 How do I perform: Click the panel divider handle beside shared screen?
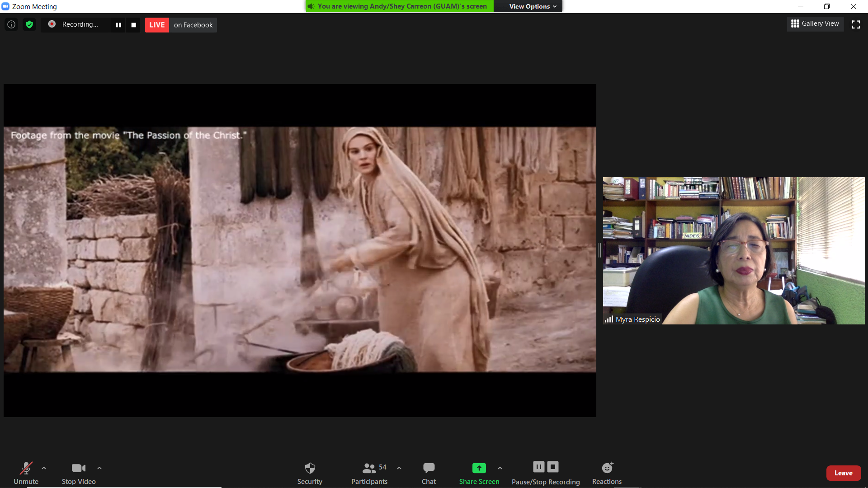599,250
